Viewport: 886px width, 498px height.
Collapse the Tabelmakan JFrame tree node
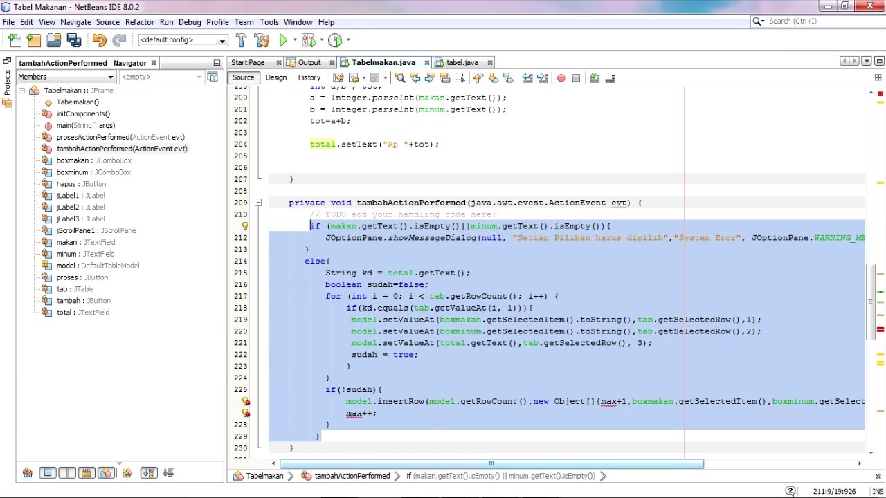pyautogui.click(x=21, y=91)
